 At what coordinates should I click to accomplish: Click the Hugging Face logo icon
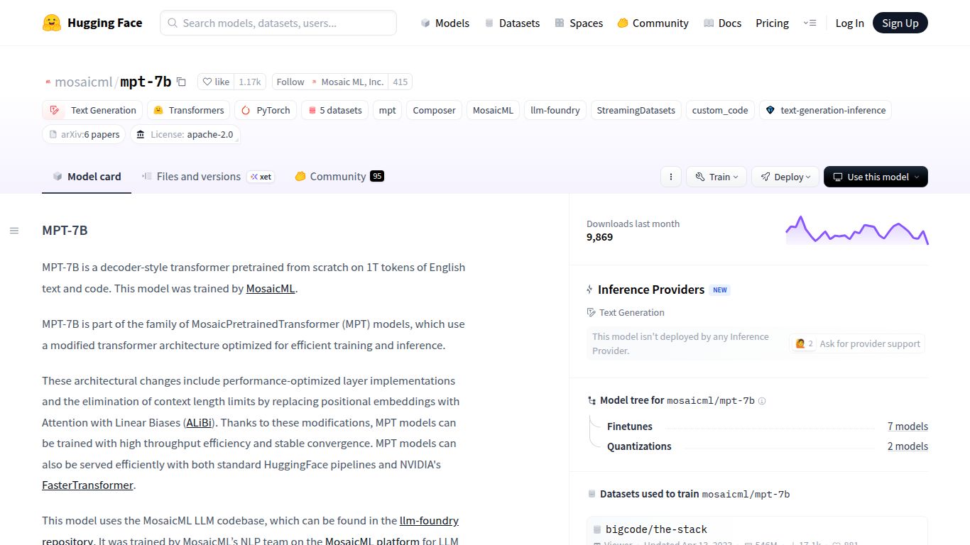click(52, 23)
